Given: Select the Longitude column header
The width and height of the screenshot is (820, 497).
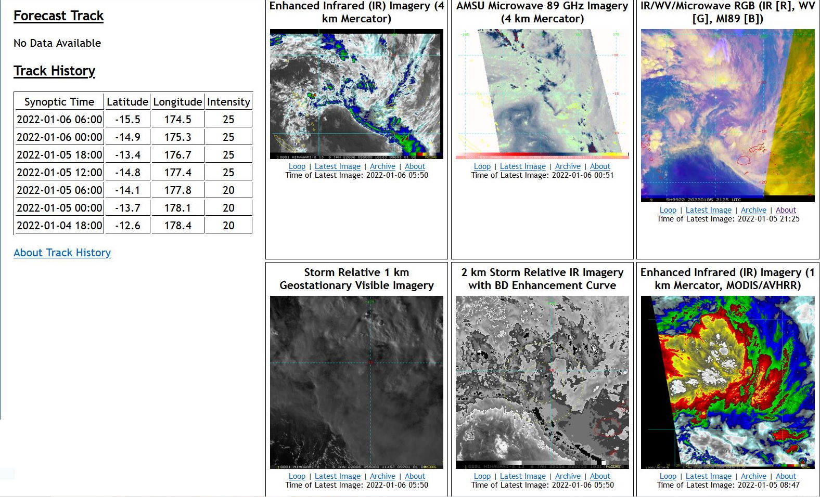Looking at the screenshot, I should (x=177, y=102).
